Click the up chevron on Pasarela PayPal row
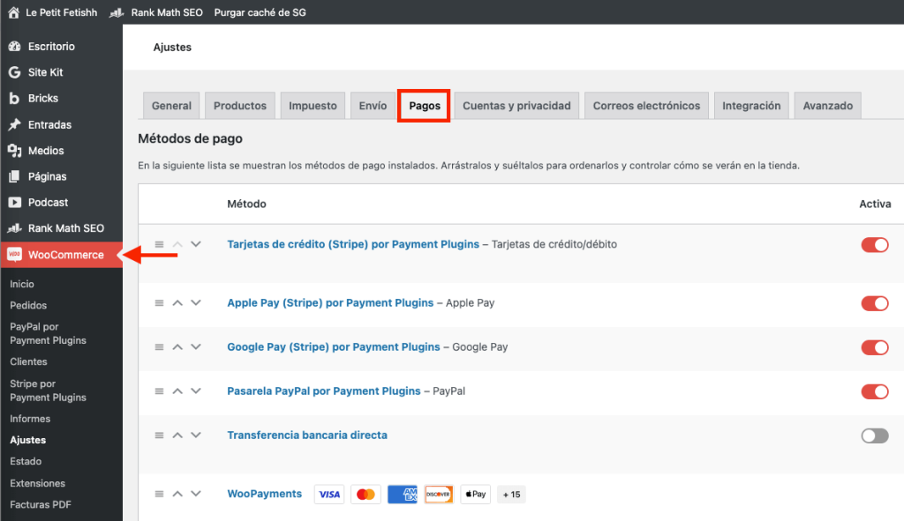Screen dimensions: 904x521 point(177,391)
